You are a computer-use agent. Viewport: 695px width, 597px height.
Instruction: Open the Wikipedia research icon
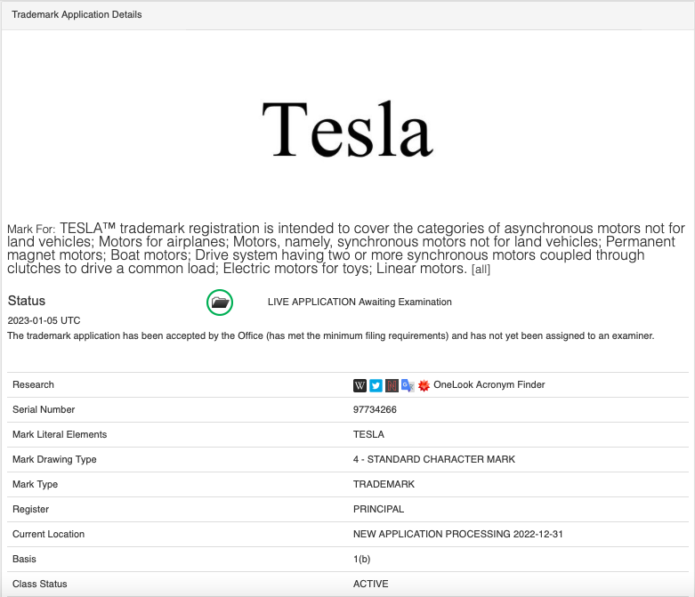[360, 385]
